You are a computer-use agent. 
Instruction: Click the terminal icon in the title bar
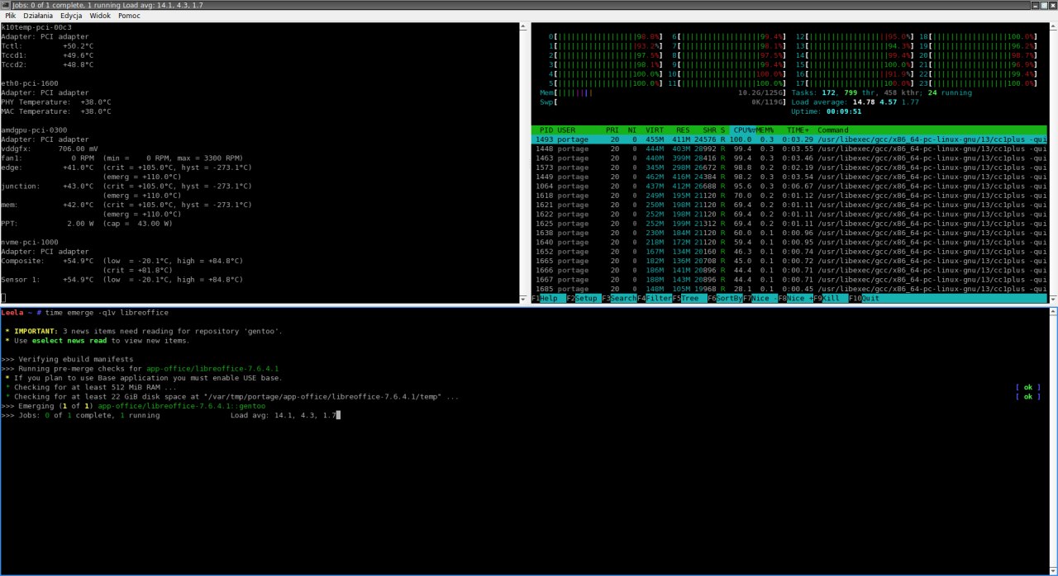coord(6,5)
